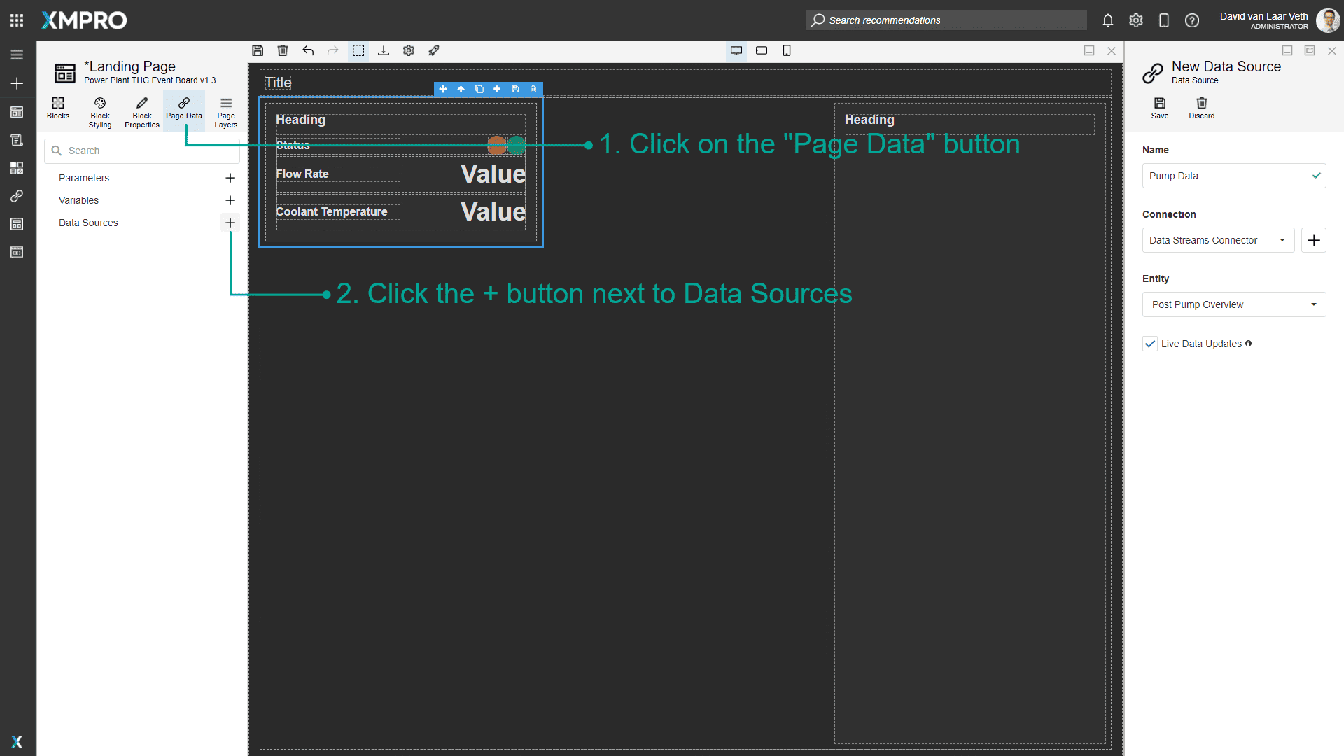The height and width of the screenshot is (756, 1344).
Task: Click the Save icon in the canvas toolbar
Action: coord(258,50)
